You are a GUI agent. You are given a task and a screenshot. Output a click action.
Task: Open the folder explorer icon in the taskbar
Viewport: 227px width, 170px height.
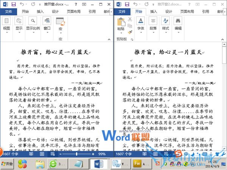tap(40, 164)
